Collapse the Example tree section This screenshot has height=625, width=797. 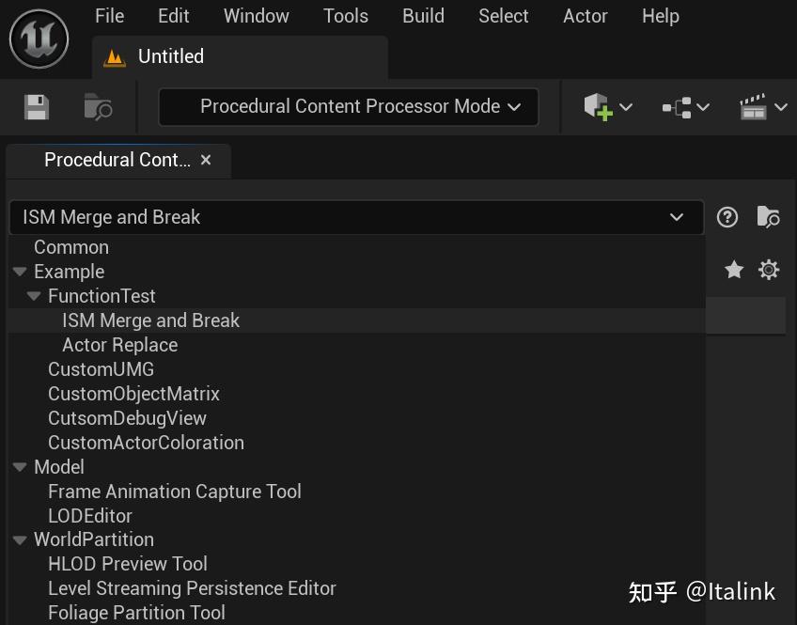pyautogui.click(x=19, y=272)
